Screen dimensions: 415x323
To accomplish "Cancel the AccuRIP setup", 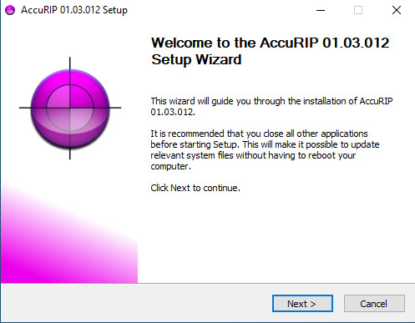I will click(374, 304).
